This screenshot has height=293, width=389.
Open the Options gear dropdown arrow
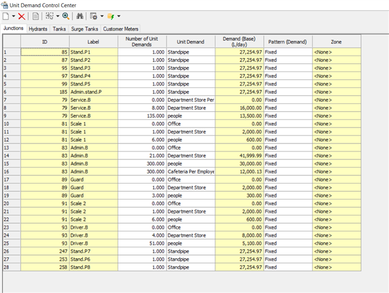102,16
